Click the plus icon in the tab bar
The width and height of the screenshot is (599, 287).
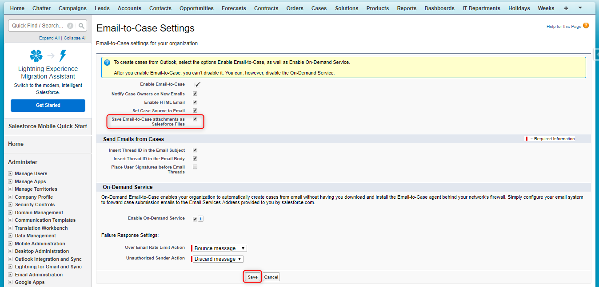click(566, 8)
